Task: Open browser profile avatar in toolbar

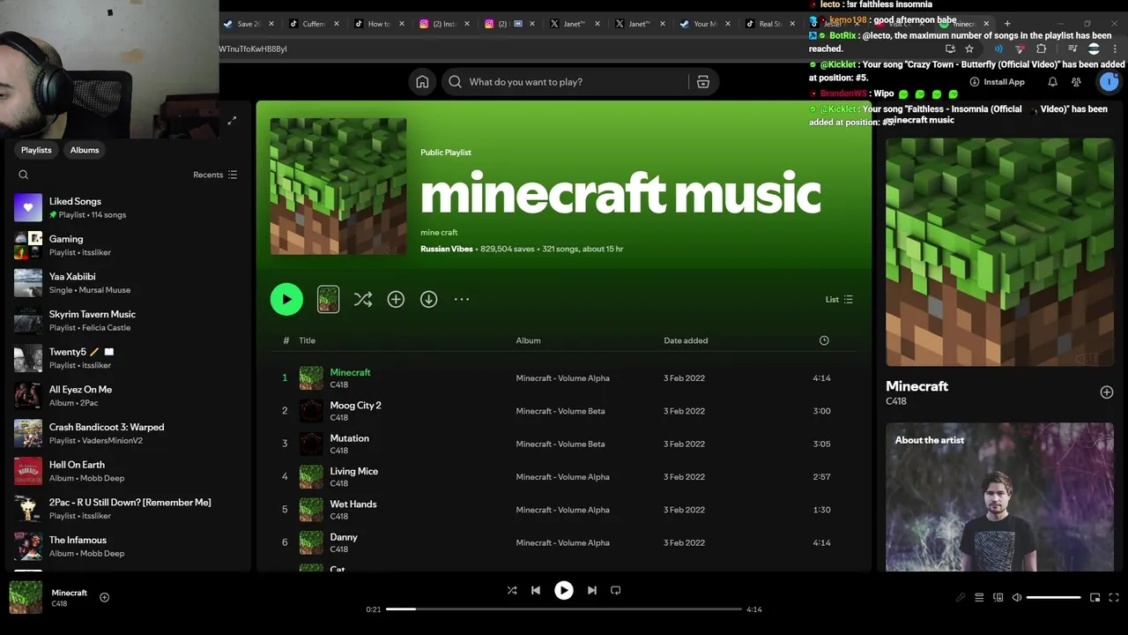Action: pos(1094,49)
